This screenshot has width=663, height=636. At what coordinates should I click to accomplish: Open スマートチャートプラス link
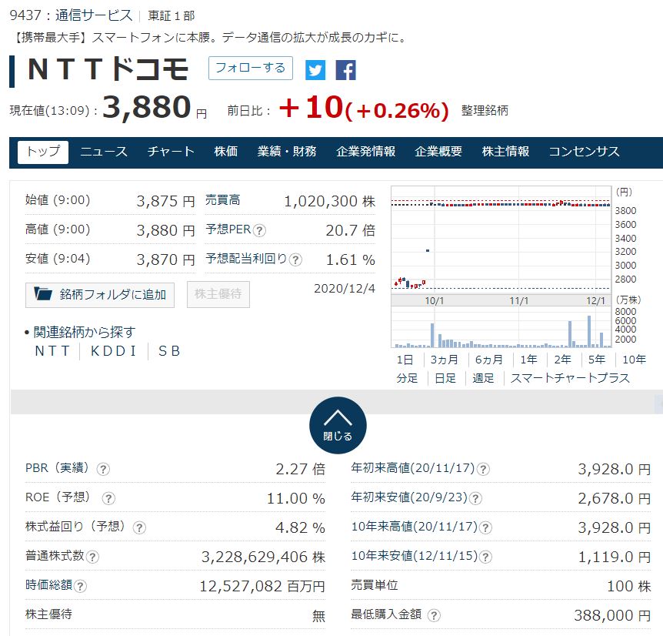pos(571,378)
